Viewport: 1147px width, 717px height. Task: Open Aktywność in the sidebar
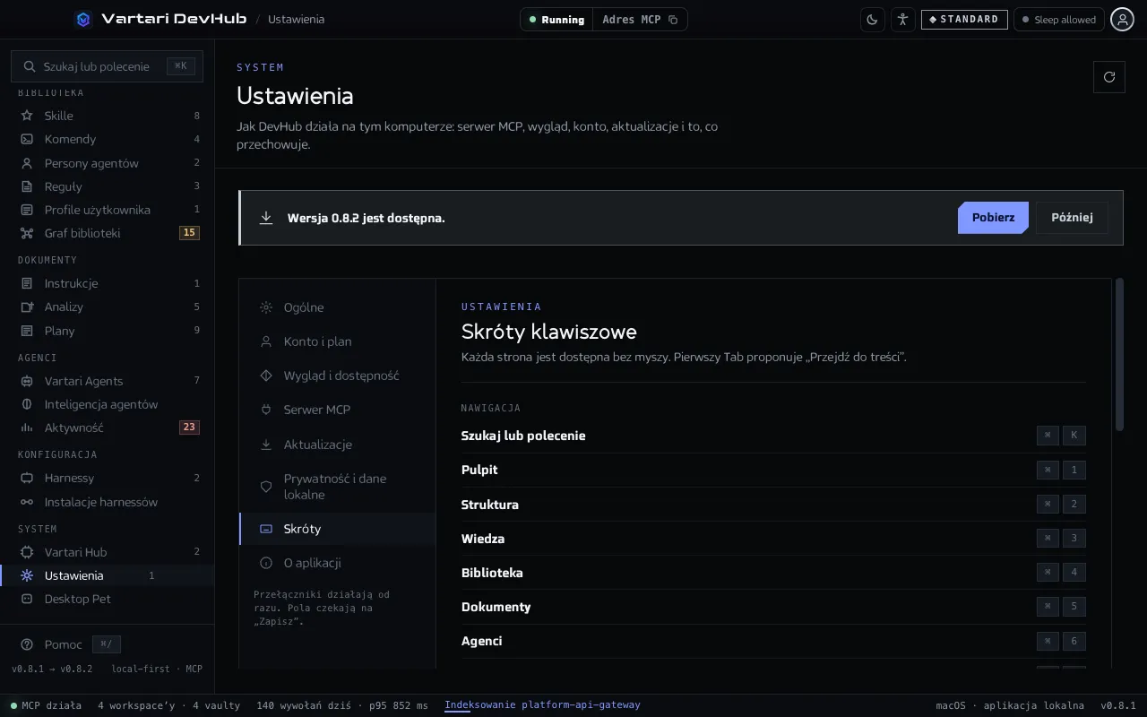108,428
